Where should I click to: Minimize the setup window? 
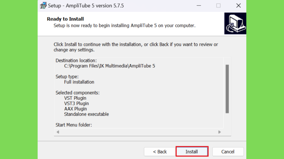199,6
